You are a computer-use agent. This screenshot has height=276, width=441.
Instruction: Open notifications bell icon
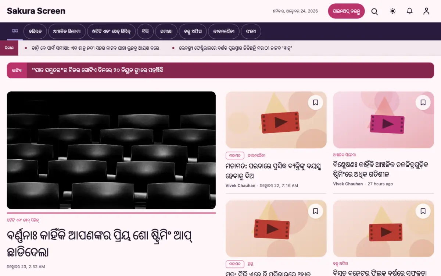(409, 11)
